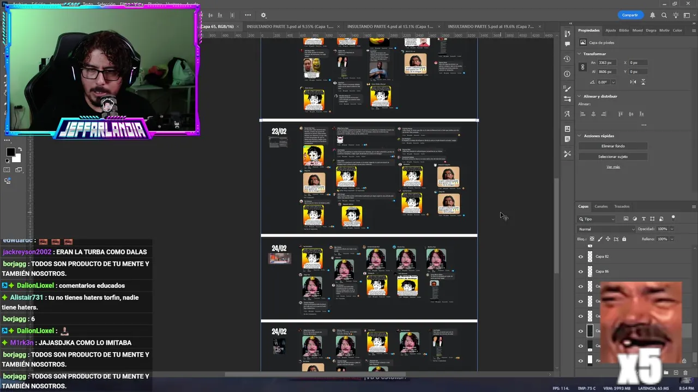Open the Comments panel speech bubble icon
698x392 pixels.
point(567,44)
